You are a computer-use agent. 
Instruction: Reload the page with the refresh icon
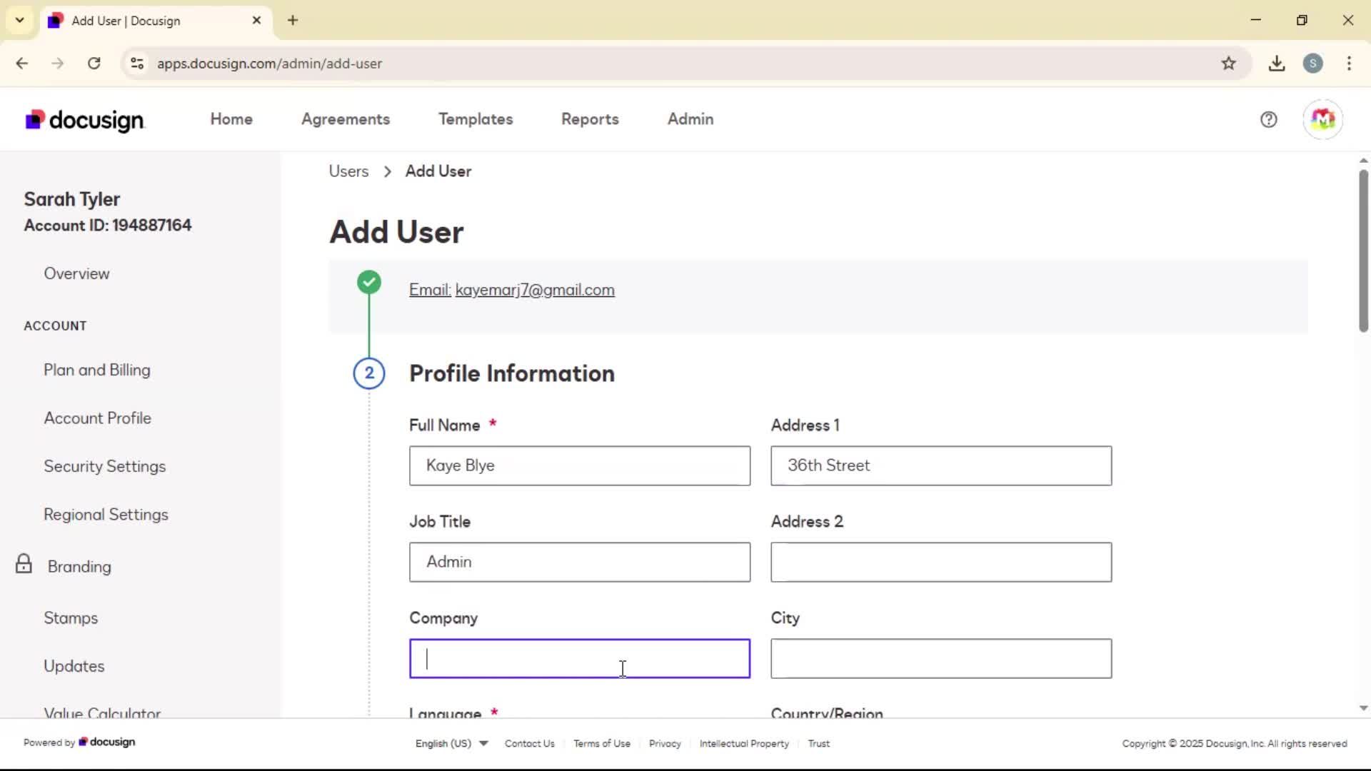(94, 64)
